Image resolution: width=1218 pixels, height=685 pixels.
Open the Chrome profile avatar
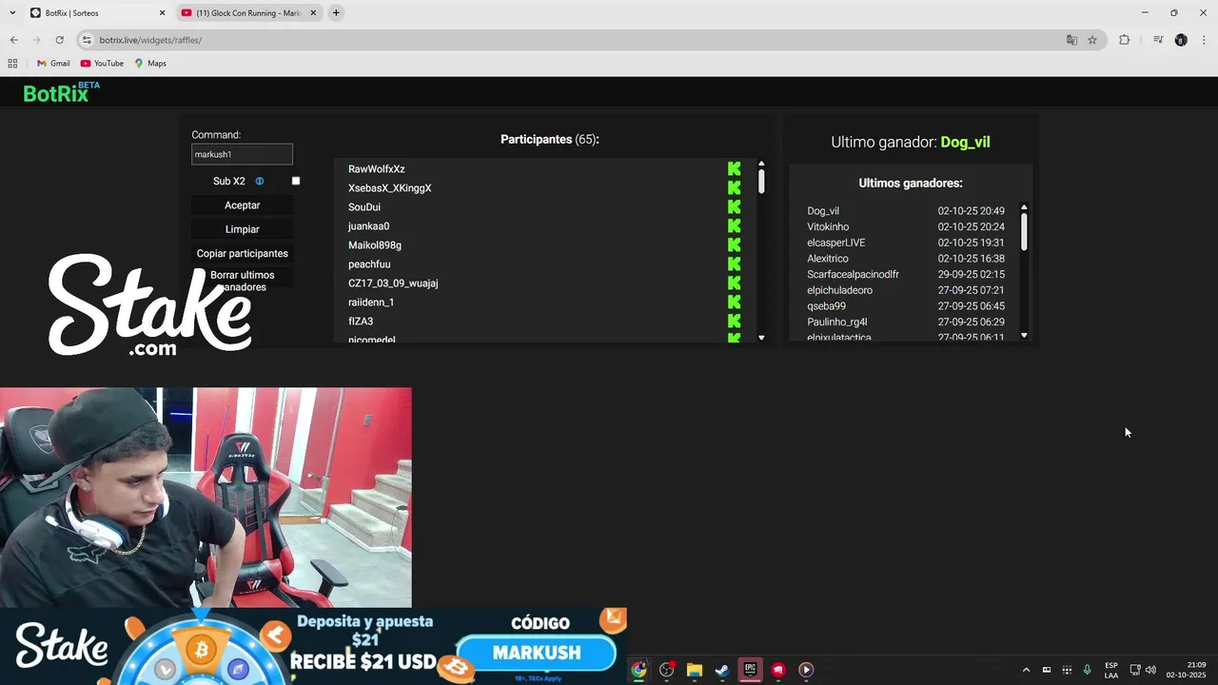click(1181, 40)
